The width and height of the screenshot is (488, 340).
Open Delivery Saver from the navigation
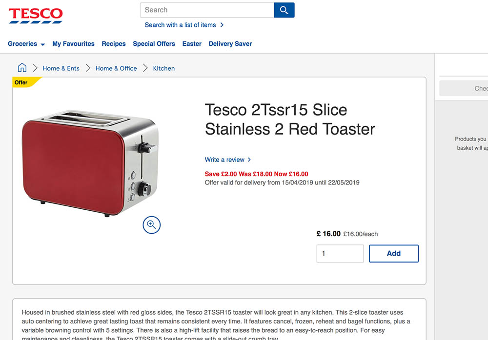coord(230,44)
